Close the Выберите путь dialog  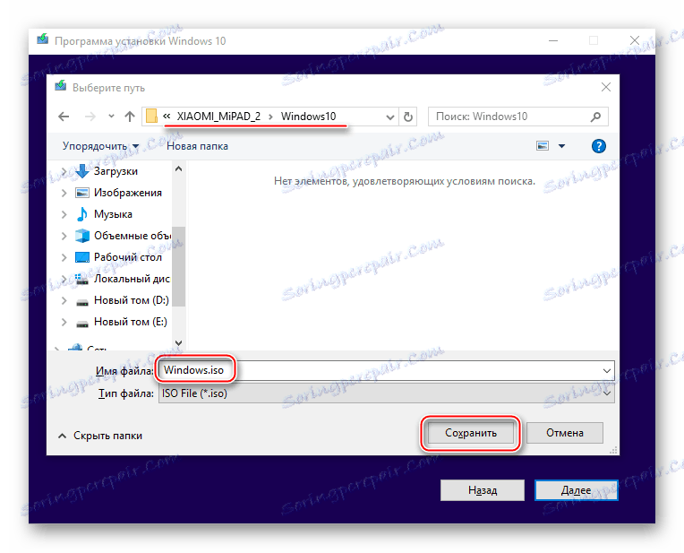coord(605,87)
